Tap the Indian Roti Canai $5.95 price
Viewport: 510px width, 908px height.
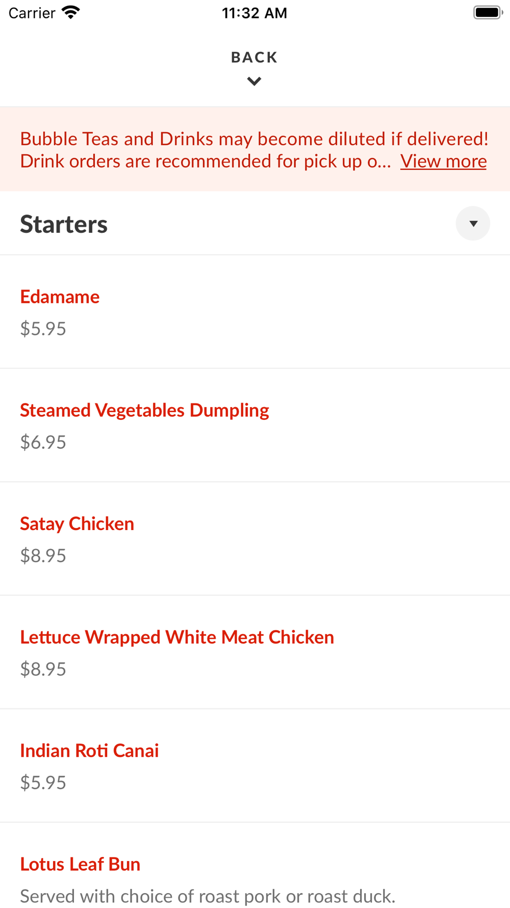pos(43,782)
